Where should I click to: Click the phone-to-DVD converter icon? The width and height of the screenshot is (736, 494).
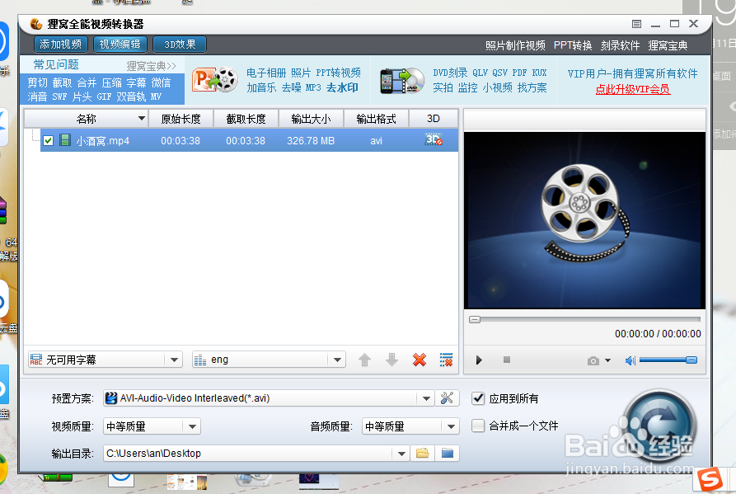(x=402, y=80)
